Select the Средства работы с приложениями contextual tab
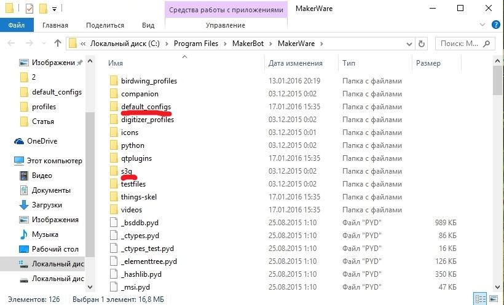 click(226, 10)
